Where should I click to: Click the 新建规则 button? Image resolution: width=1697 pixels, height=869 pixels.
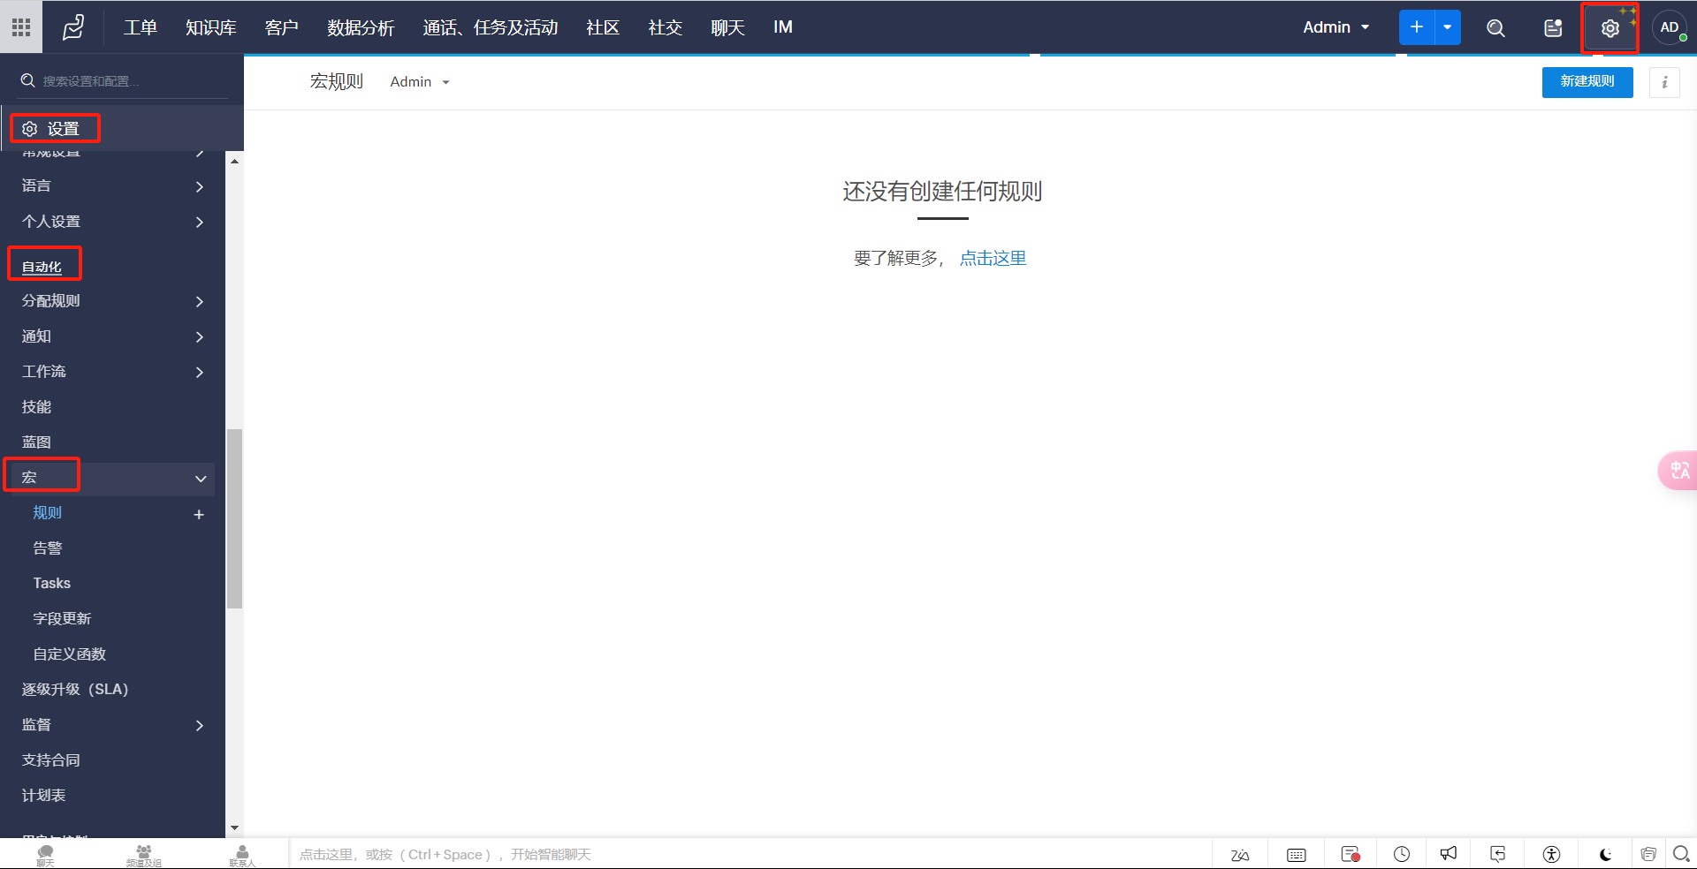click(x=1587, y=81)
